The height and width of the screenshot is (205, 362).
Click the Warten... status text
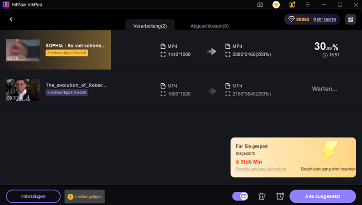pyautogui.click(x=324, y=89)
